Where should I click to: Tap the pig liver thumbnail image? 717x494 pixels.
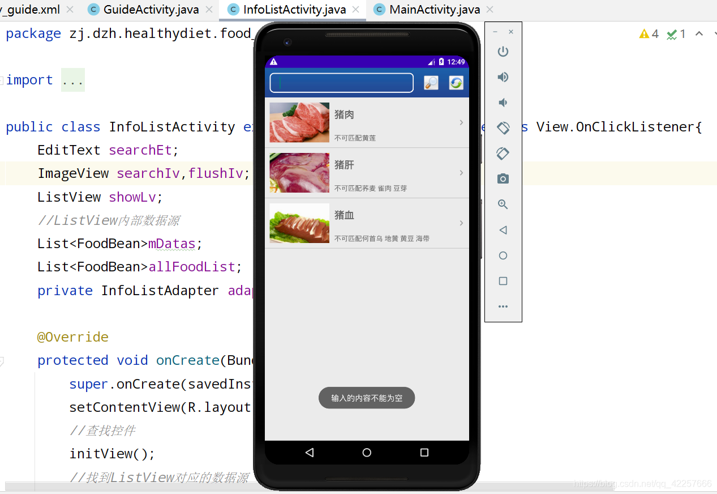[299, 173]
